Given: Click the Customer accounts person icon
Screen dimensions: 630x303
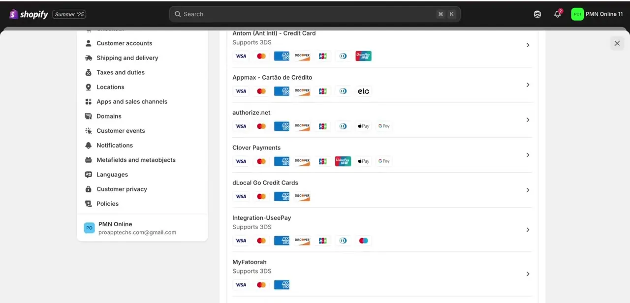Looking at the screenshot, I should pos(89,43).
